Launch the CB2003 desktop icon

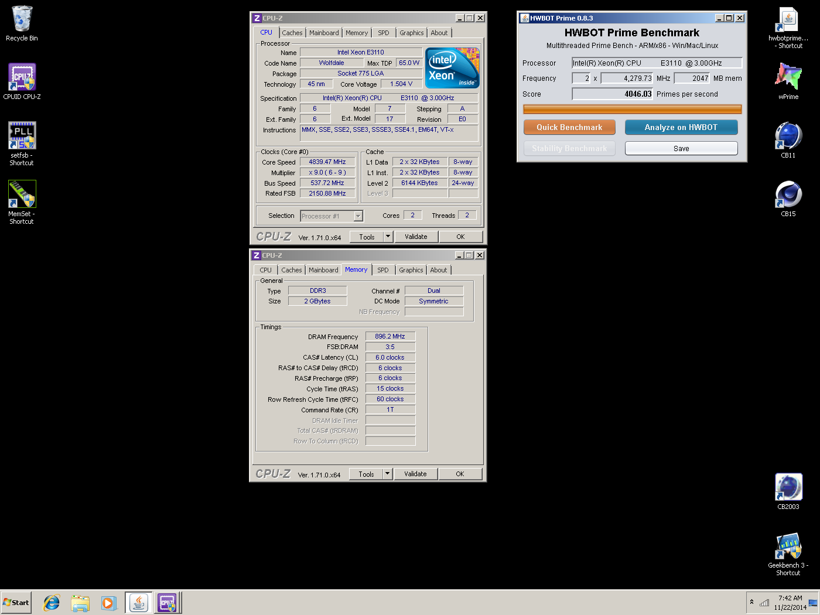[788, 491]
